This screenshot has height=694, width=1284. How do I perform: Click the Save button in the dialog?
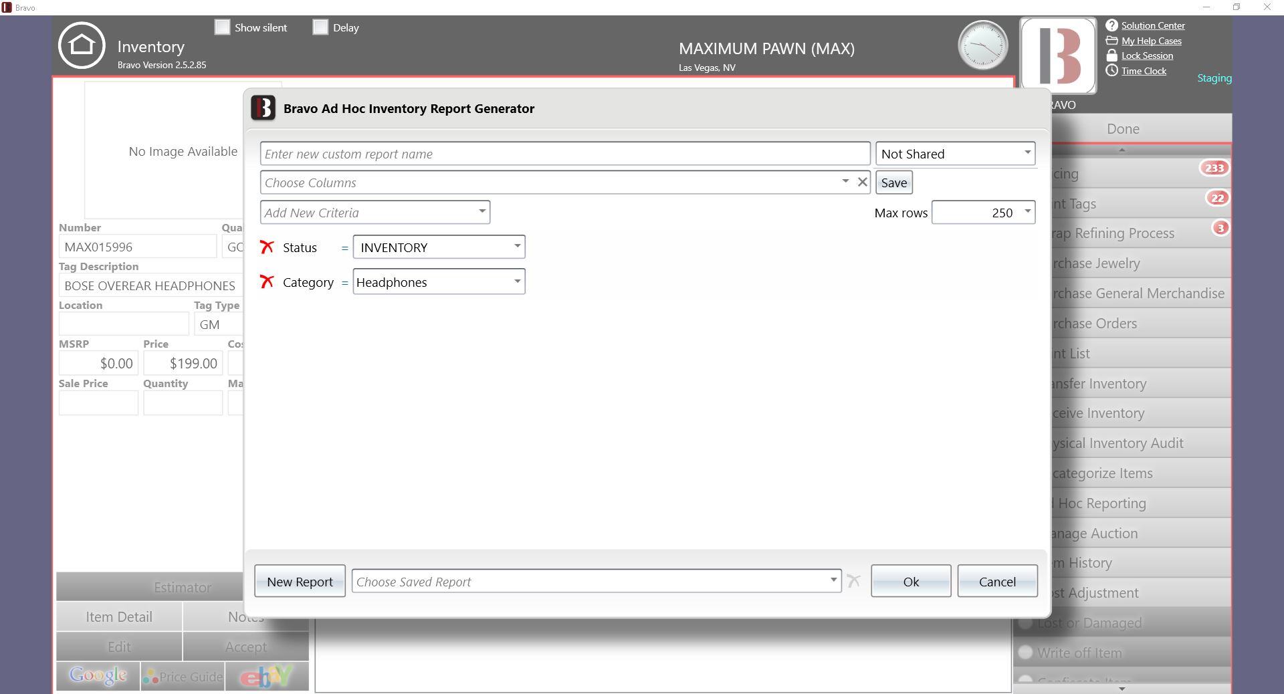click(894, 183)
